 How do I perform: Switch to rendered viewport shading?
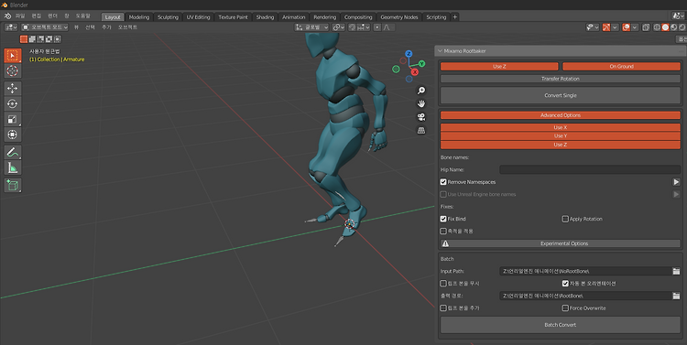click(x=682, y=27)
